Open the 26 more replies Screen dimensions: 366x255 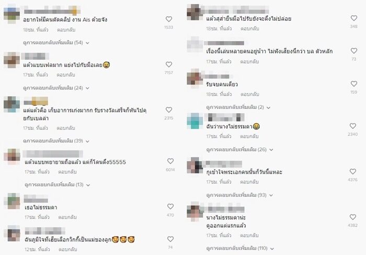coord(239,150)
